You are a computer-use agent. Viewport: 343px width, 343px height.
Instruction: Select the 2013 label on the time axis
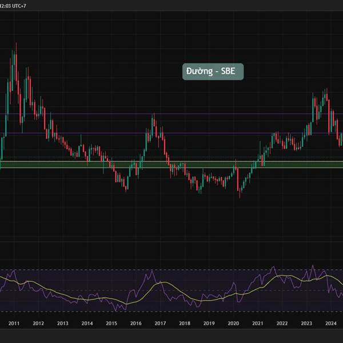[x=62, y=324]
